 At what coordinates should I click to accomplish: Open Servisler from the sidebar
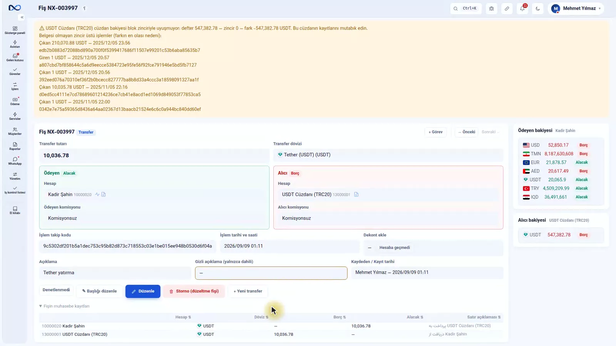pos(15,116)
